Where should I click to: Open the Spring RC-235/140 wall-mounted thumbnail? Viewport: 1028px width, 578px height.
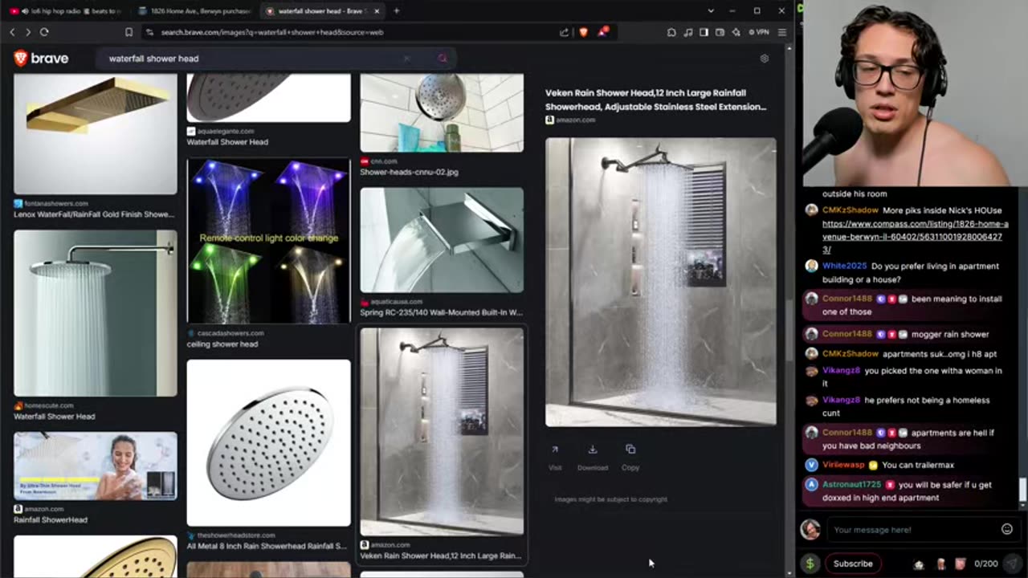pyautogui.click(x=442, y=240)
